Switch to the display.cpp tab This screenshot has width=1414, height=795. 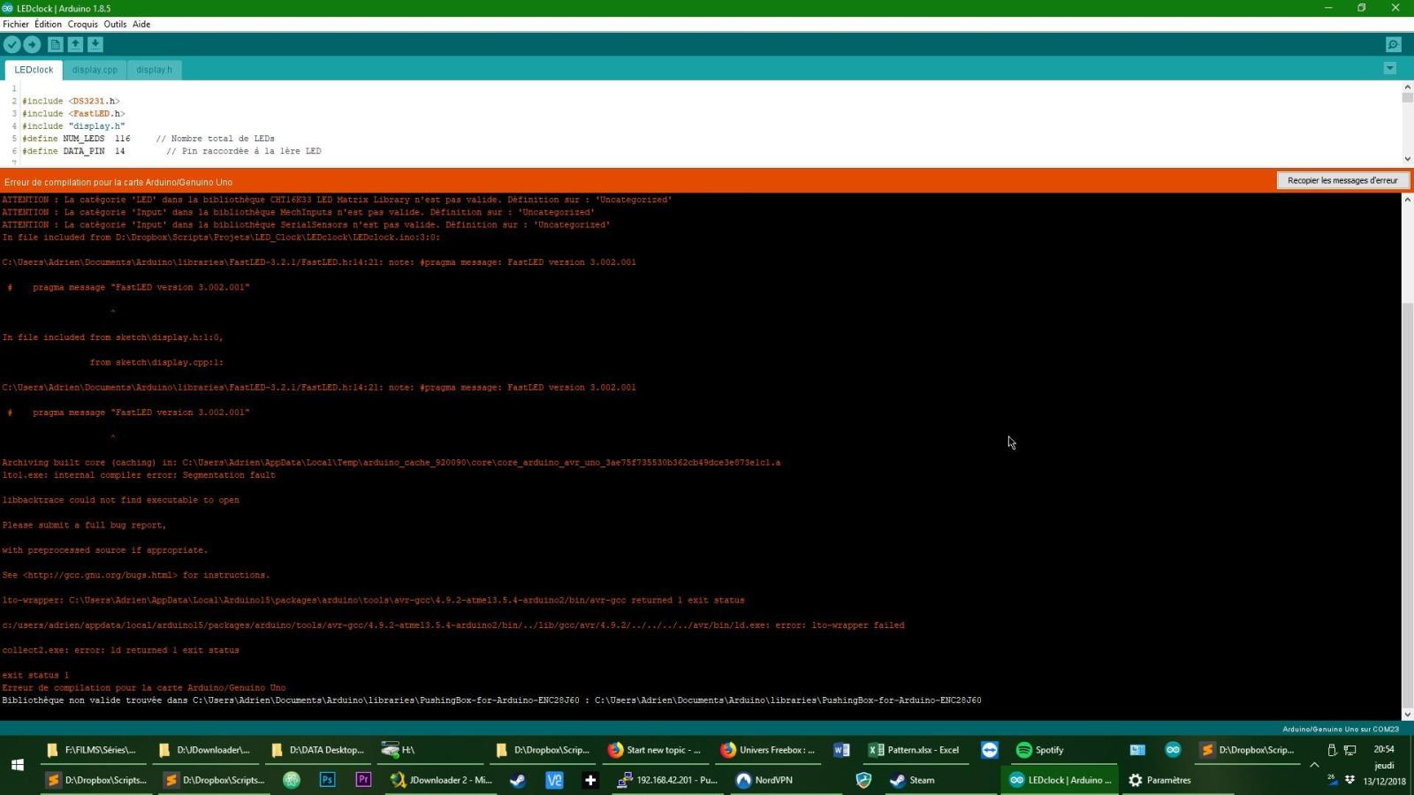coord(95,70)
